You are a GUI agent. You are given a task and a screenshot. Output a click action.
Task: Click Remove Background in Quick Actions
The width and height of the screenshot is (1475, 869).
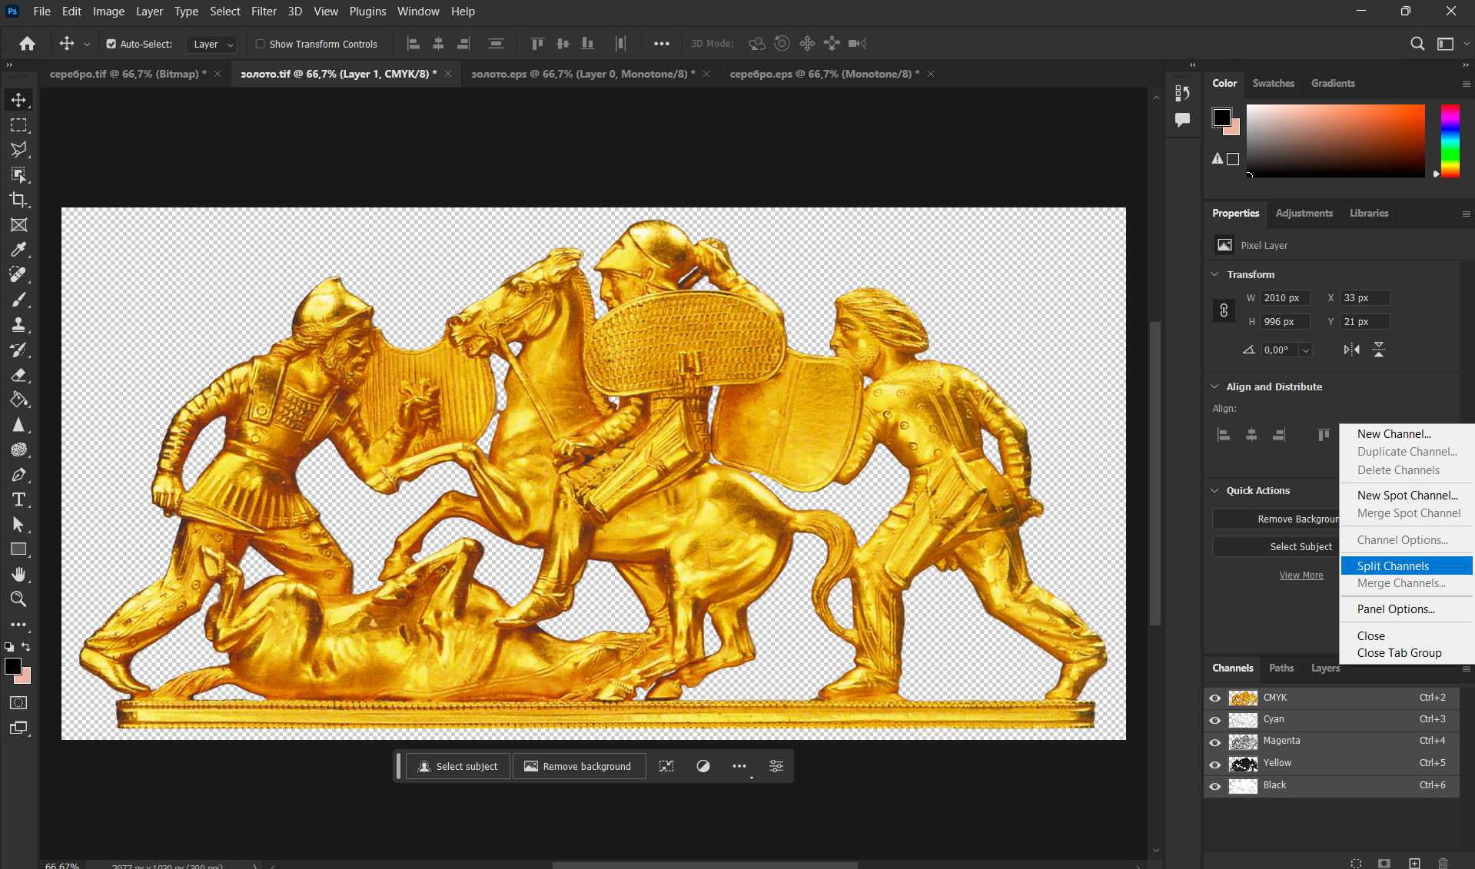(1276, 519)
